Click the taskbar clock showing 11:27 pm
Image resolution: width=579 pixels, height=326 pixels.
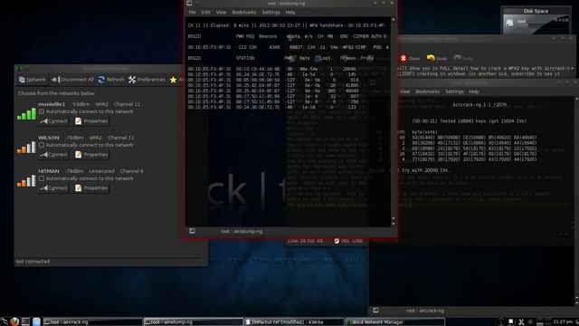tap(563, 322)
